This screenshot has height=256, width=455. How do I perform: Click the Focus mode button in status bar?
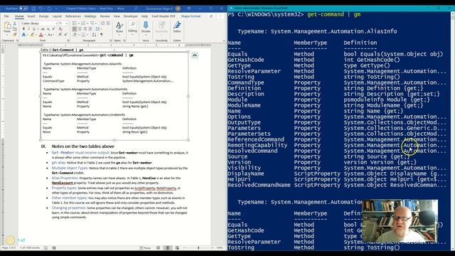pos(145,248)
